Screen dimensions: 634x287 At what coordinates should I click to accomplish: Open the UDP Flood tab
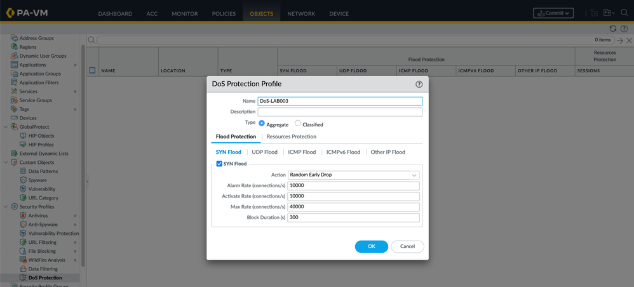coord(264,152)
